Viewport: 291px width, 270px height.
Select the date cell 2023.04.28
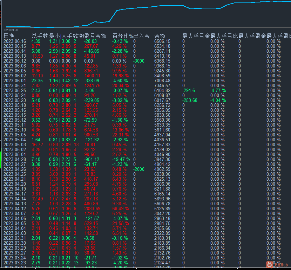click(15, 159)
